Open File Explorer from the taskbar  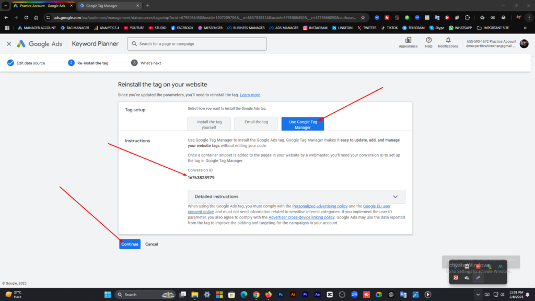195,295
